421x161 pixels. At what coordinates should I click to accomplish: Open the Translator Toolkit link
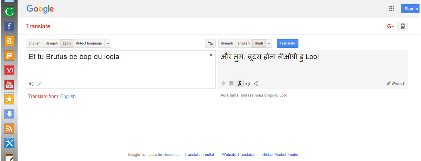[x=199, y=155]
